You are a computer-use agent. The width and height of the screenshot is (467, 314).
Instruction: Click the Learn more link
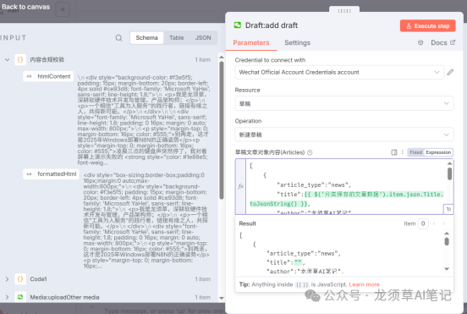365,284
